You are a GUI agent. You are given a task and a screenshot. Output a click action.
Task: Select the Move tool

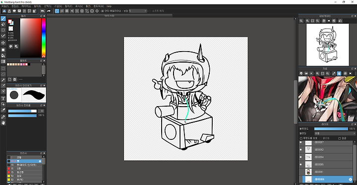pyautogui.click(x=3, y=43)
